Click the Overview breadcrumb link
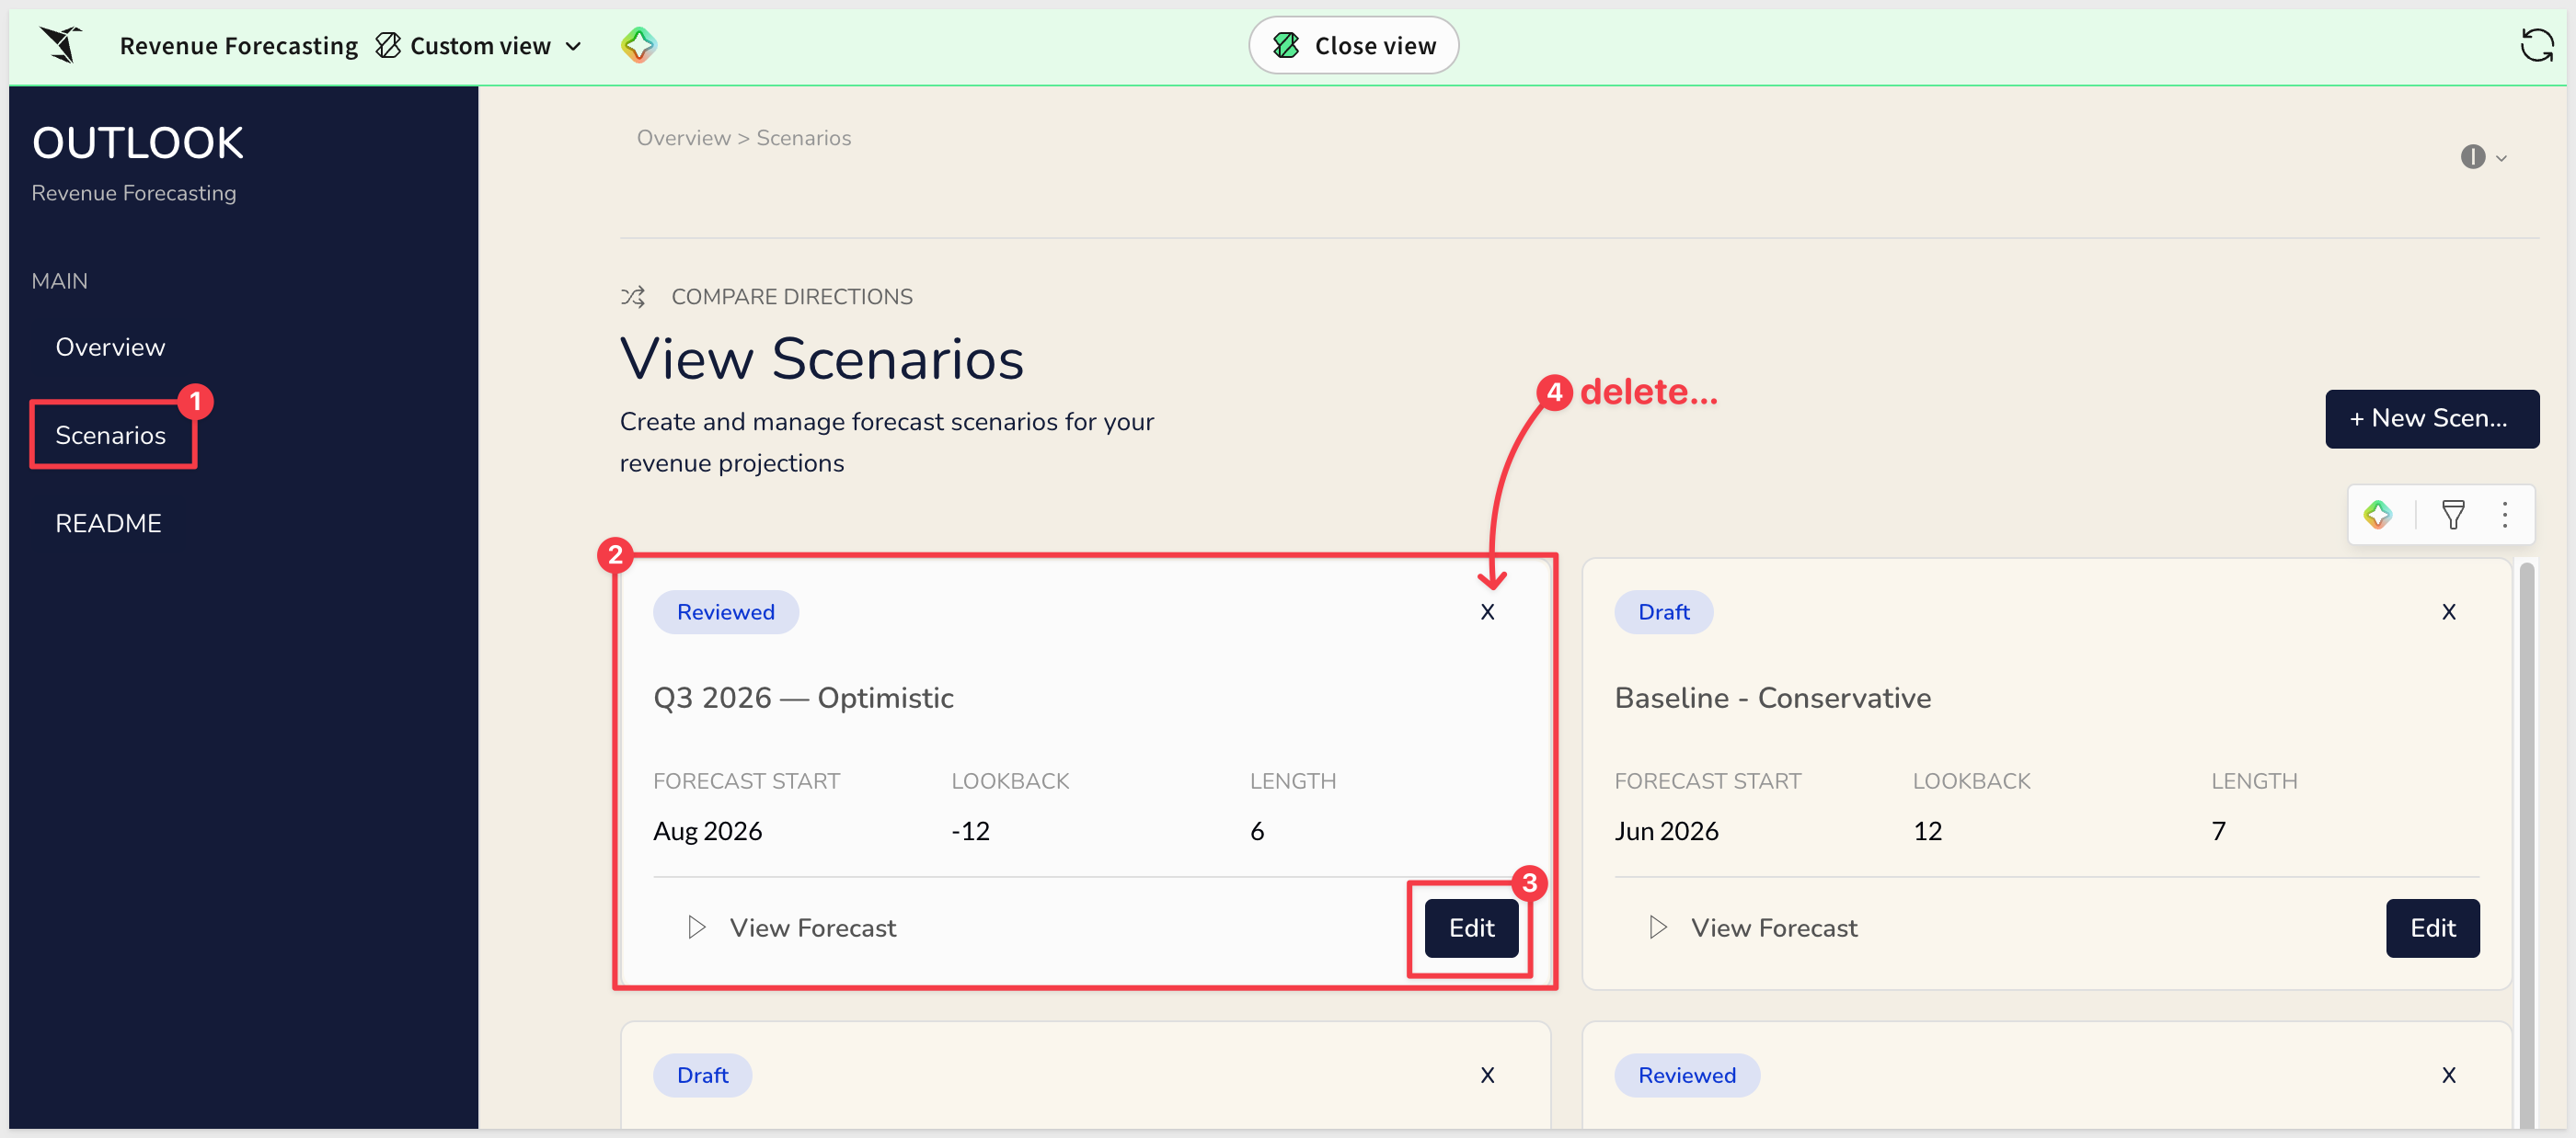2576x1138 pixels. (x=684, y=138)
